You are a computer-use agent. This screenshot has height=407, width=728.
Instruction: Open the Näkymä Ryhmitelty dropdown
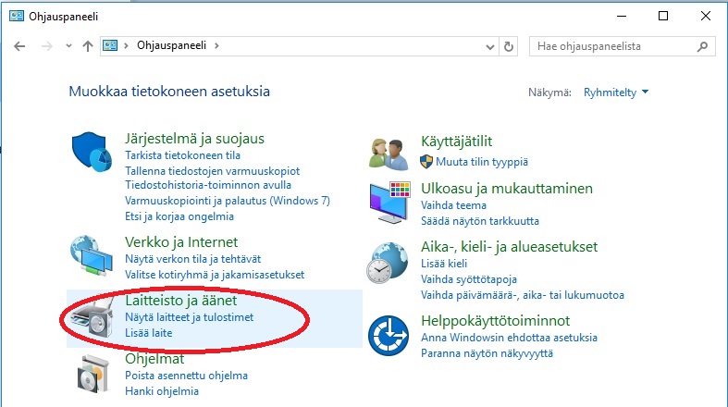pos(616,92)
